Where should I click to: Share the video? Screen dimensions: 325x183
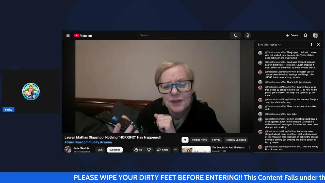pyautogui.click(x=163, y=150)
